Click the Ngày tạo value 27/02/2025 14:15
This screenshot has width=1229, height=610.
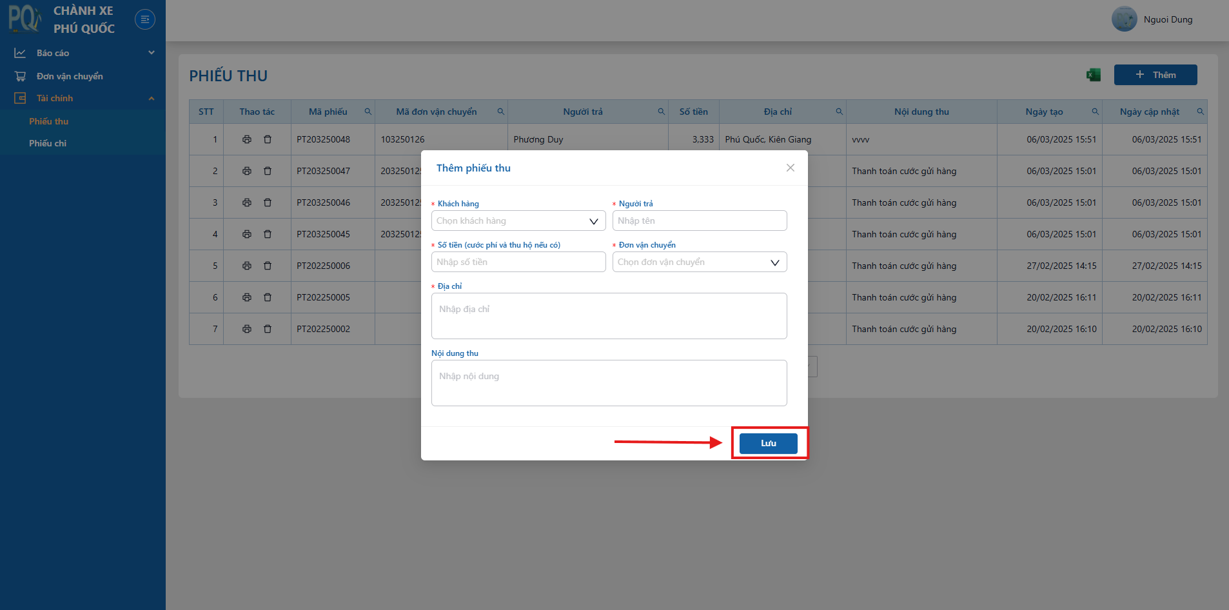tap(1061, 266)
